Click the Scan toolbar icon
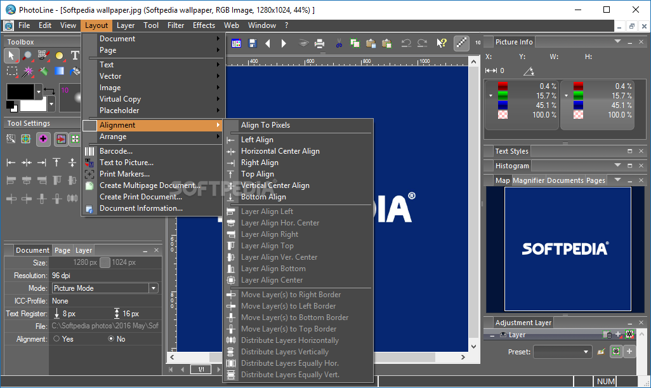 (x=303, y=43)
